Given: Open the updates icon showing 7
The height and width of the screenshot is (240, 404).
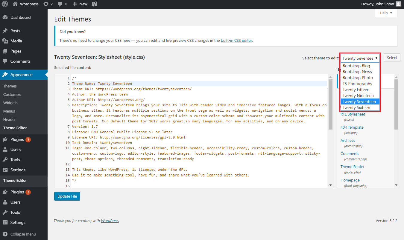Looking at the screenshot, I should tap(46, 4).
